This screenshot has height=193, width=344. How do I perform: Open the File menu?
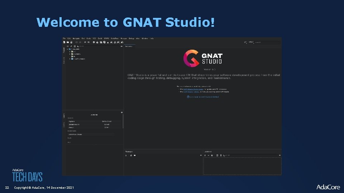64,39
